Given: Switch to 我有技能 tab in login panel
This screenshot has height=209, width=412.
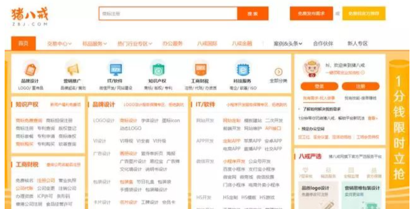Looking at the screenshot, I should (361, 98).
